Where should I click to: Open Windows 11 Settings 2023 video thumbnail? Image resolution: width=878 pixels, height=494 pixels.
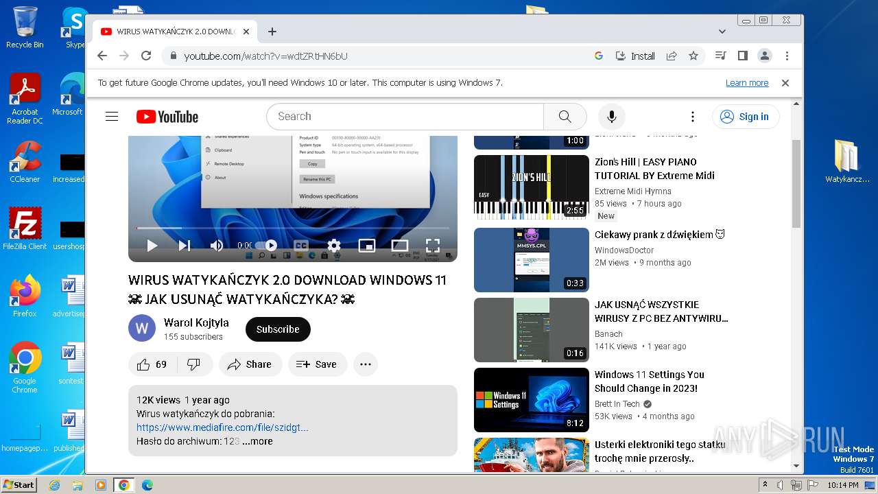point(532,400)
